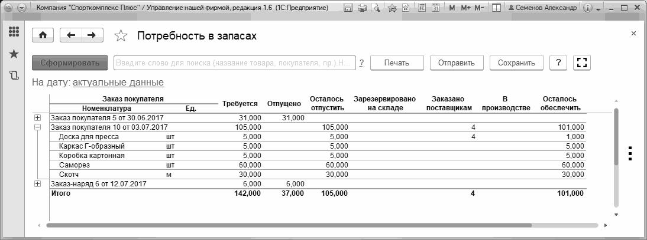
Task: Open print preview icon
Action: tap(375, 8)
